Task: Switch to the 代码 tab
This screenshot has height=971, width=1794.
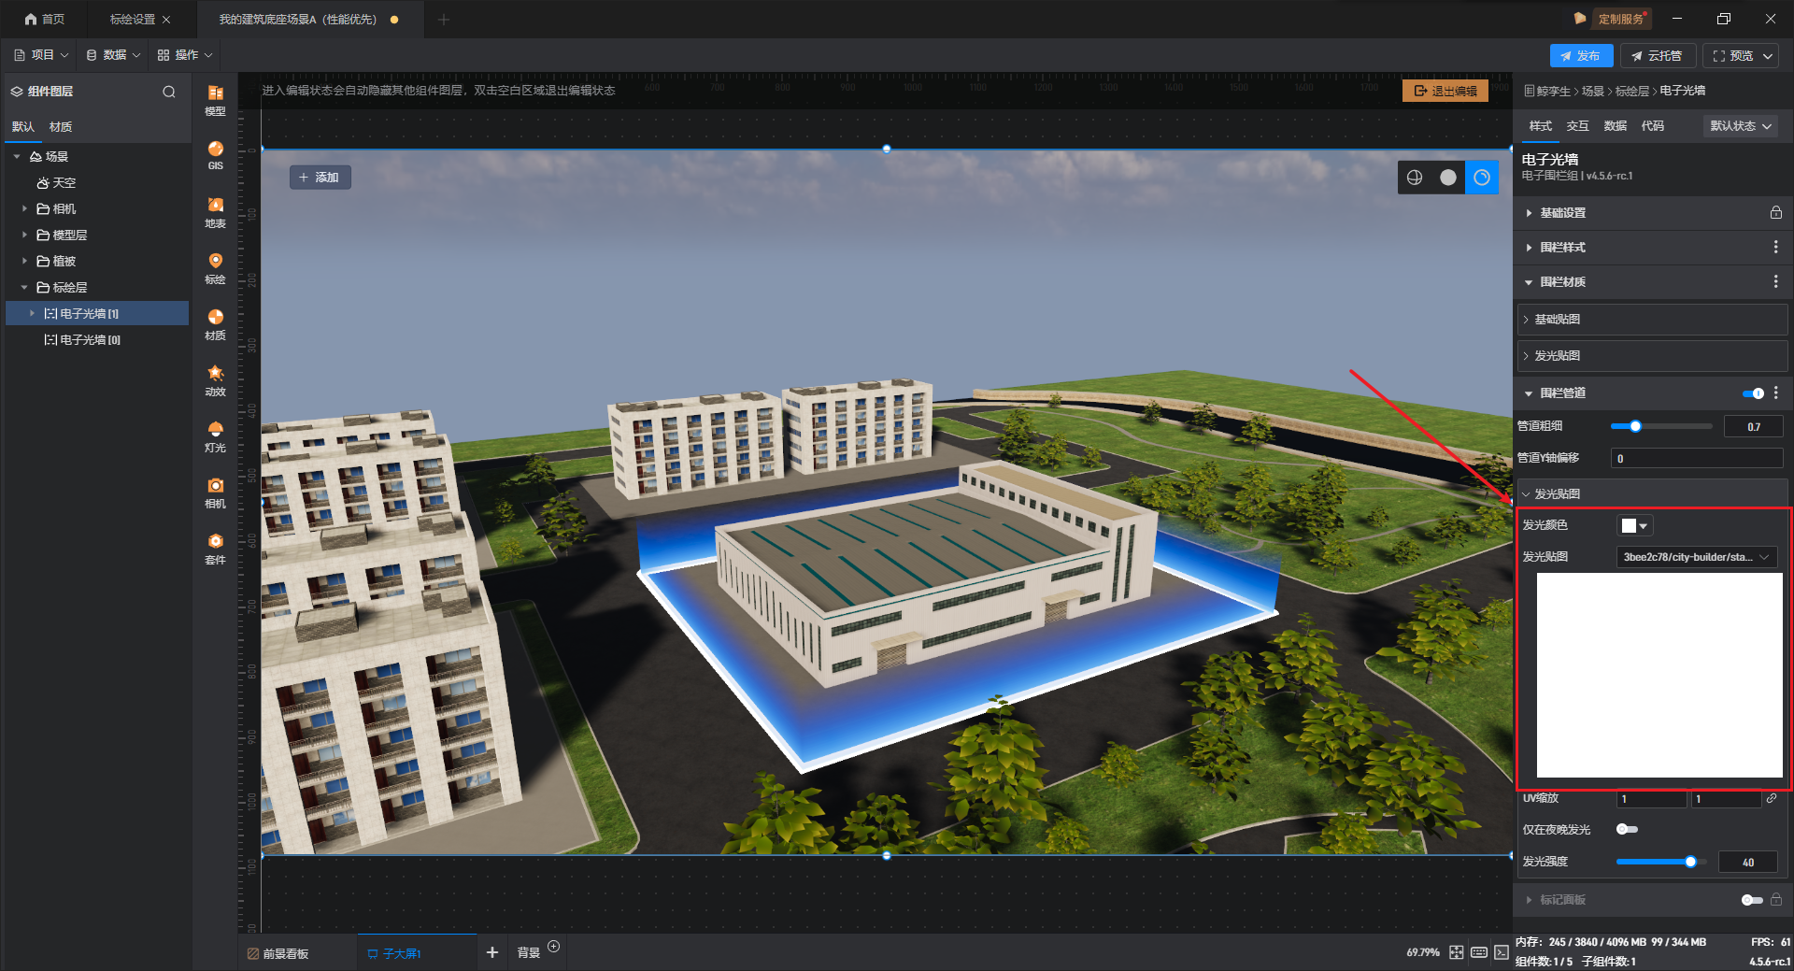Action: 1653,126
